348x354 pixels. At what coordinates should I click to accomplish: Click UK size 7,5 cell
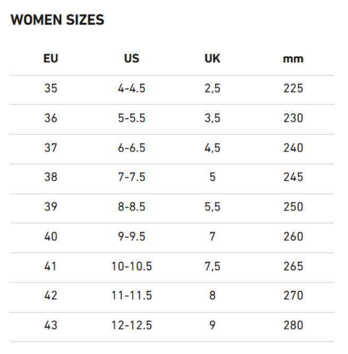coord(212,267)
